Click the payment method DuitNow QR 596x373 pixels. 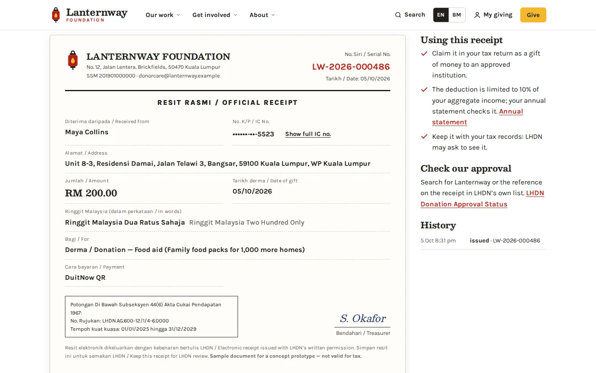(x=85, y=278)
